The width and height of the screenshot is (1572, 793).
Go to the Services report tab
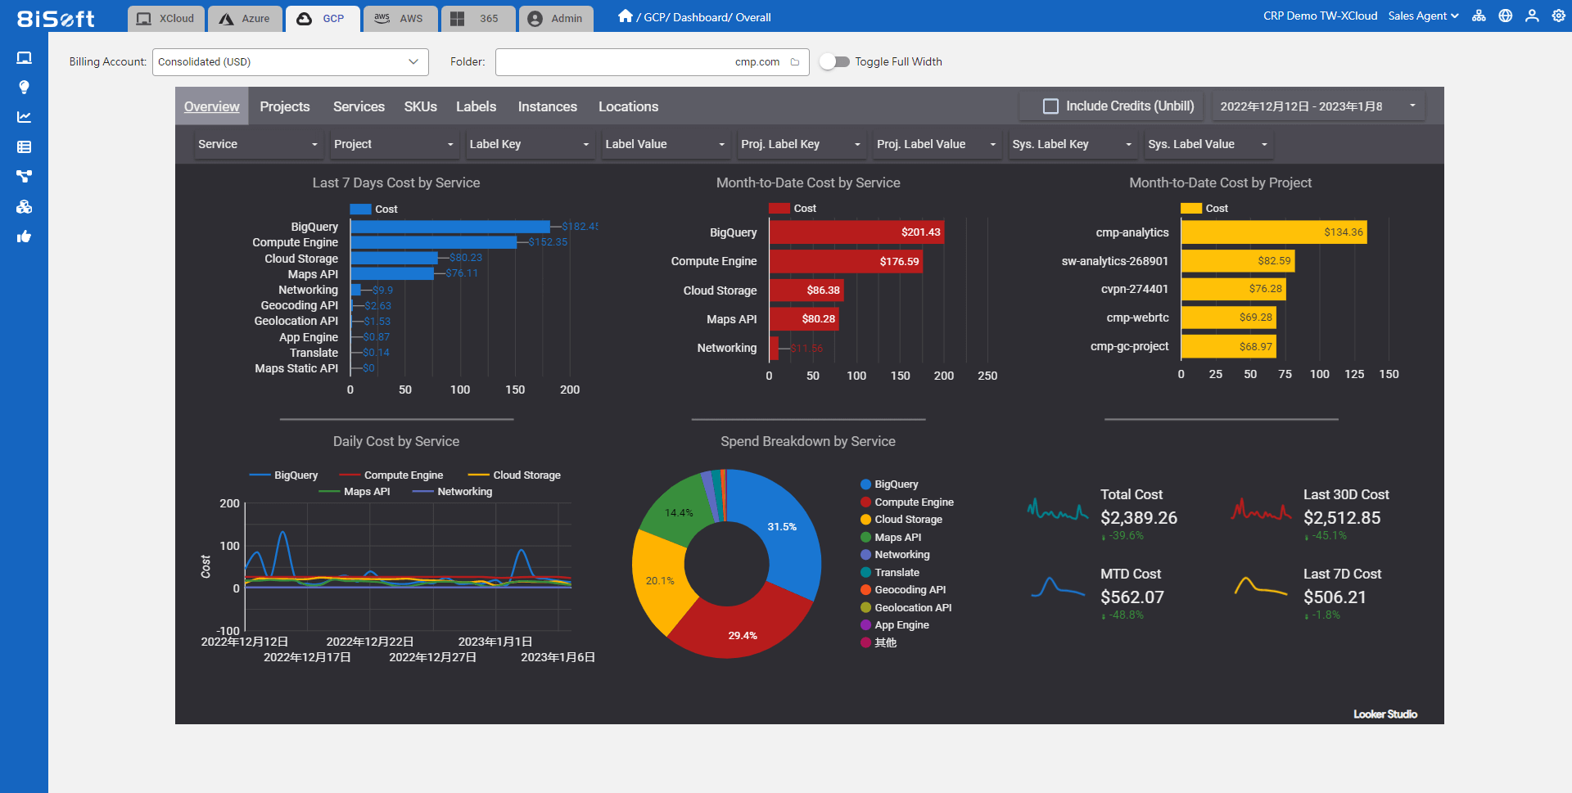point(359,106)
